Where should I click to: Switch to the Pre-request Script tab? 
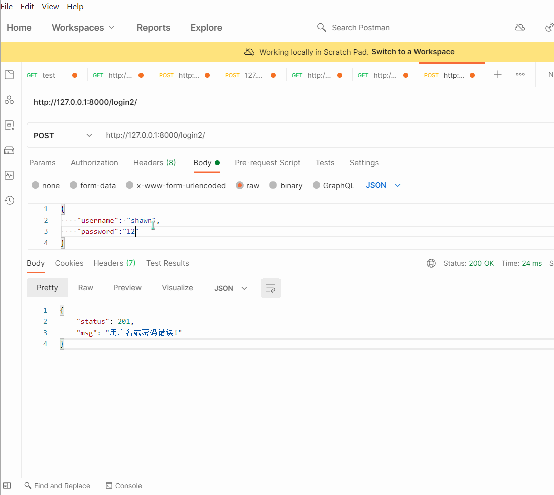(x=267, y=163)
